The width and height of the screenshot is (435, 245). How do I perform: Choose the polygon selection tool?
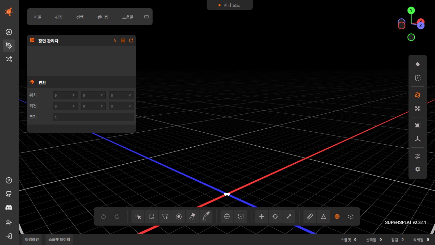click(x=165, y=216)
